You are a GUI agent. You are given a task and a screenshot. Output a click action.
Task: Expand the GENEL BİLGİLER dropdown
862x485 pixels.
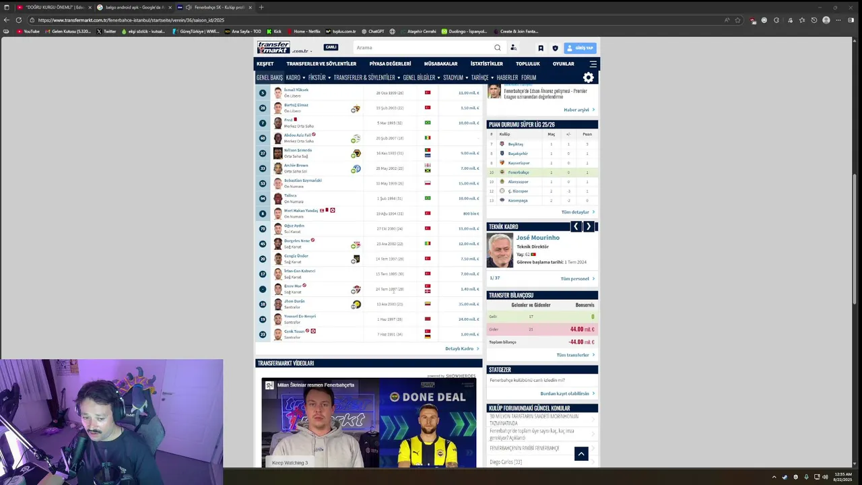[421, 77]
